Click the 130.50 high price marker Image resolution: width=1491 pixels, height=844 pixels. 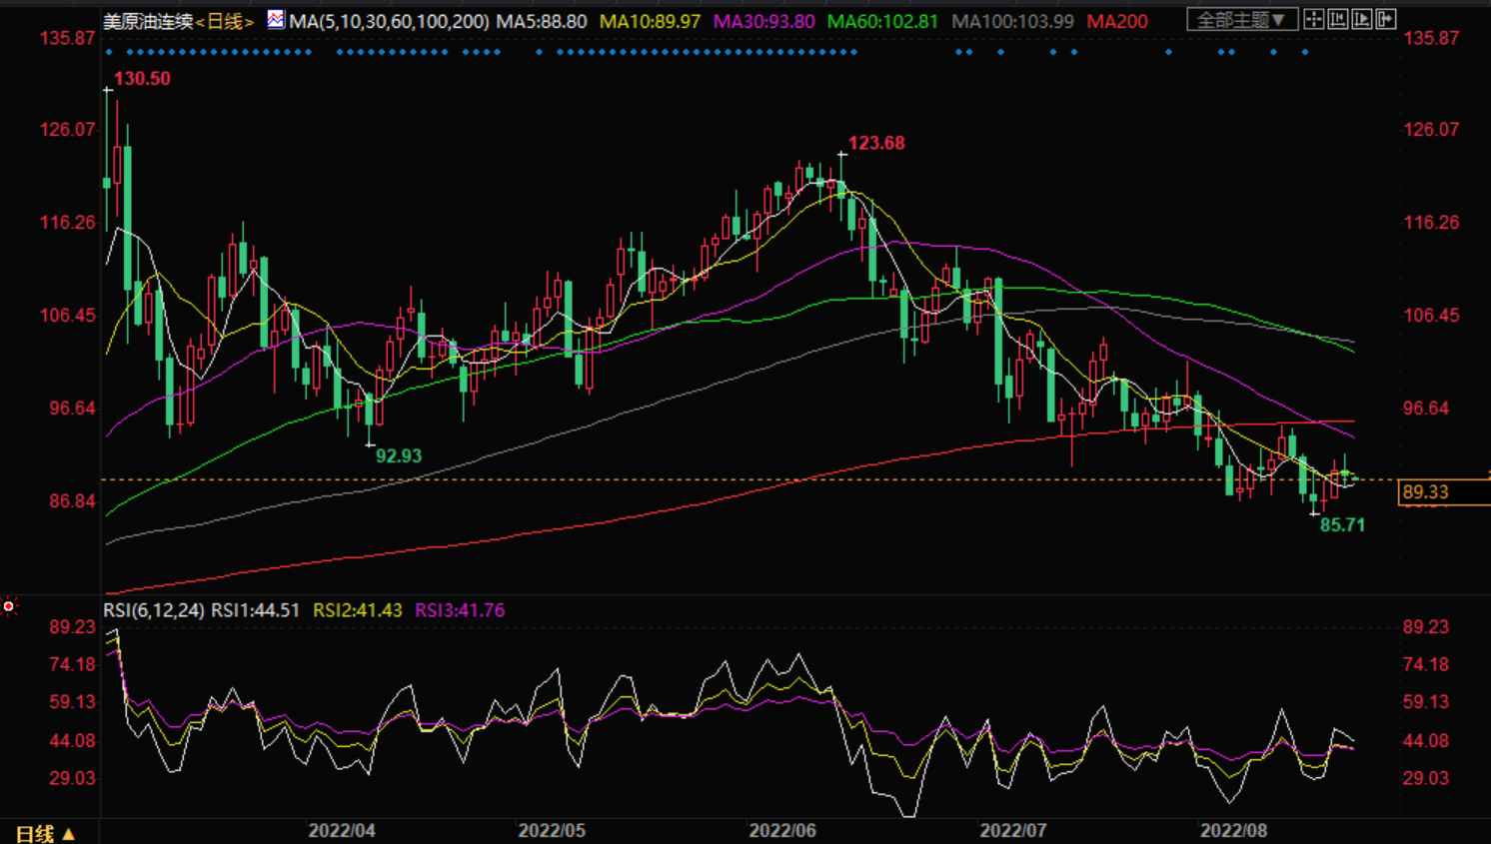click(142, 79)
